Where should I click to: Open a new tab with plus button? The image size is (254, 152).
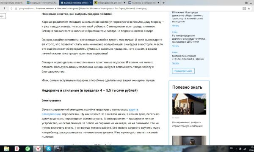163,3
